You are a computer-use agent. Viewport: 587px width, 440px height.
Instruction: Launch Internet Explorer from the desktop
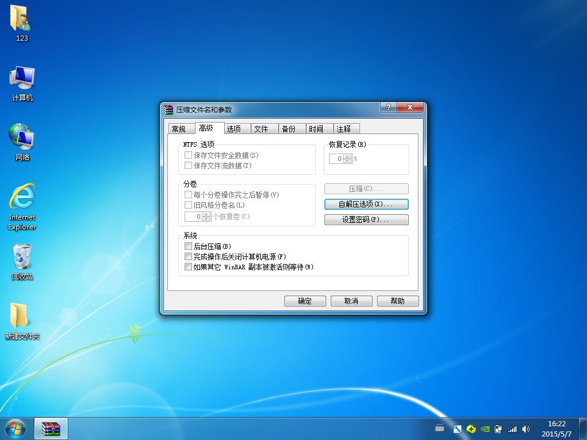(22, 206)
